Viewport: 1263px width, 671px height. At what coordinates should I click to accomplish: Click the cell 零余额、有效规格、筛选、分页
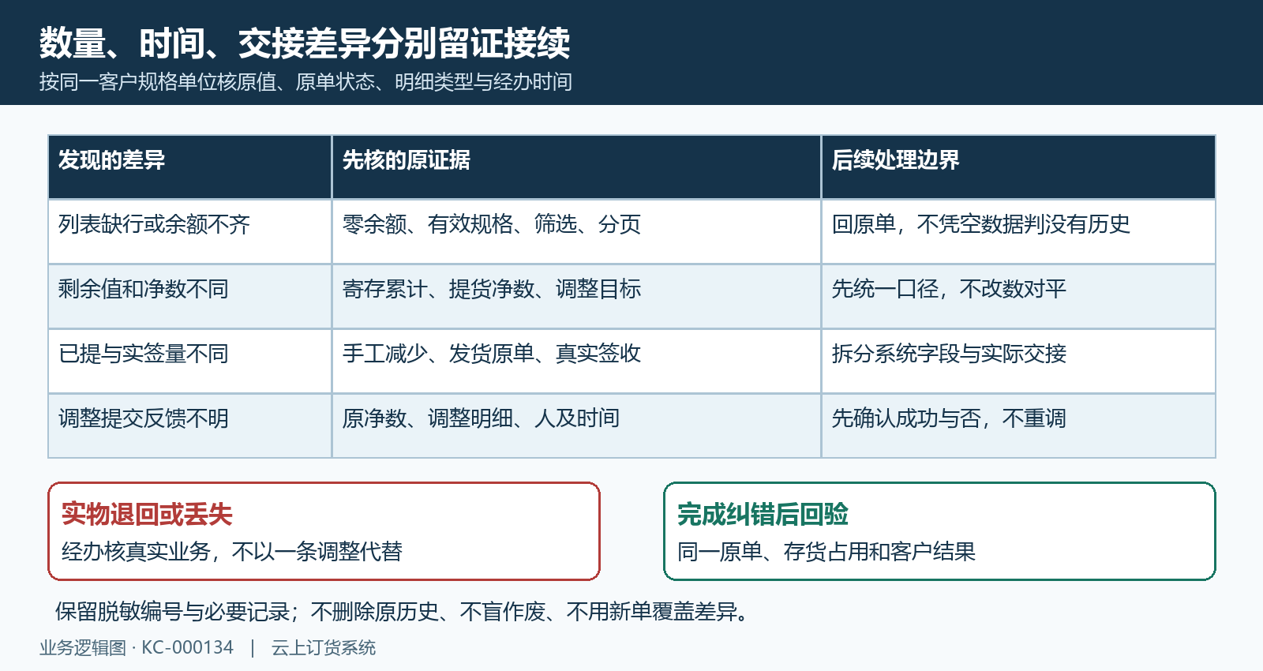coord(576,231)
